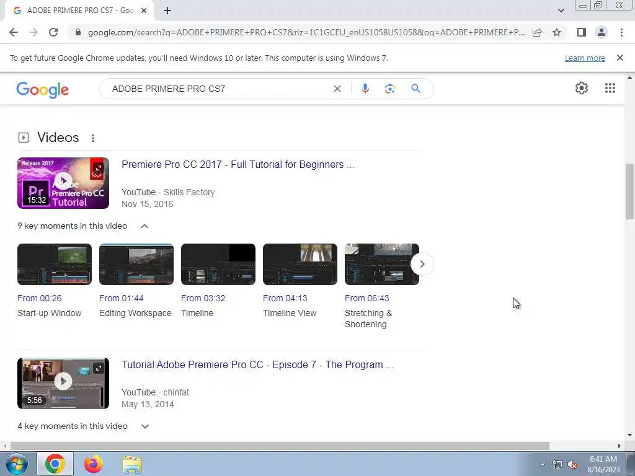The height and width of the screenshot is (476, 635).
Task: Go back to the previous page
Action: [14, 32]
